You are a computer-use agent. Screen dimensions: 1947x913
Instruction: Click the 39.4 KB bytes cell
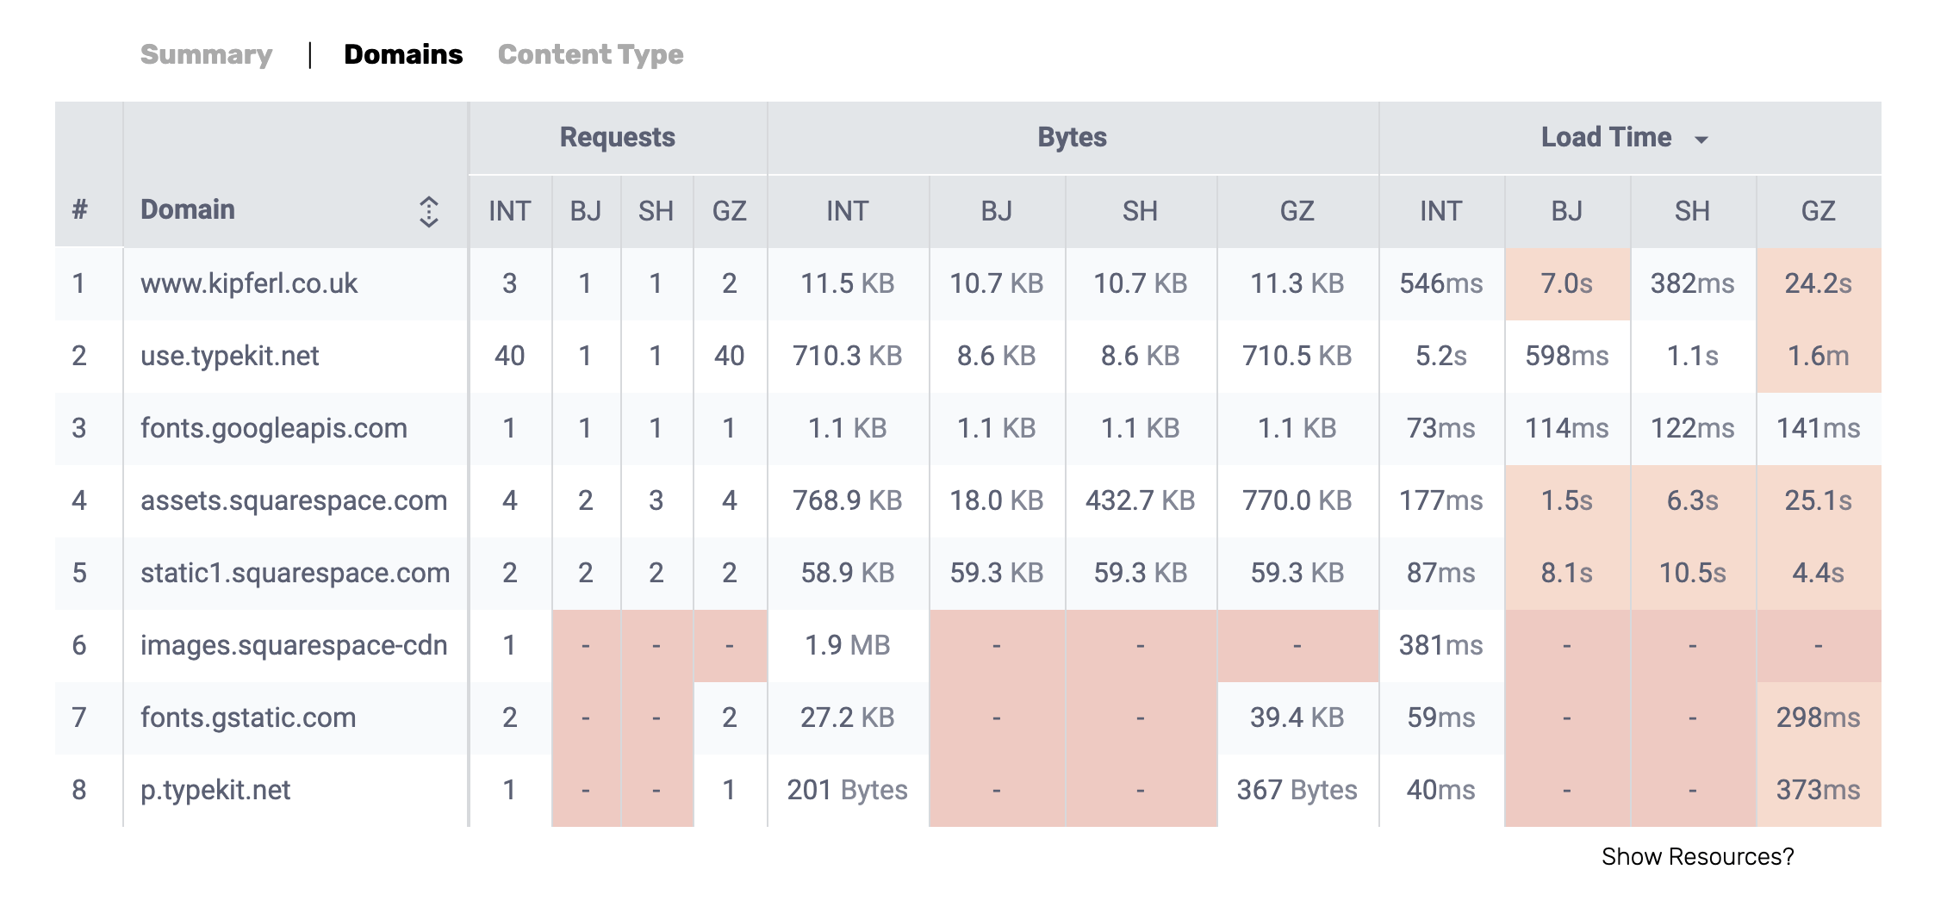click(1297, 717)
